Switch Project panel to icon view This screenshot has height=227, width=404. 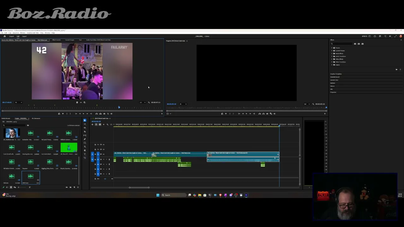[x=11, y=187]
